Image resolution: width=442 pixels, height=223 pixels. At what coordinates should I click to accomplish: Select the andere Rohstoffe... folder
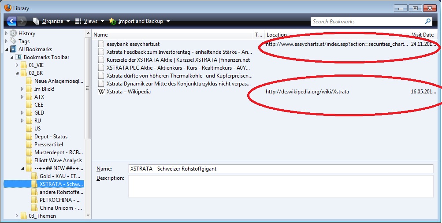click(61, 192)
